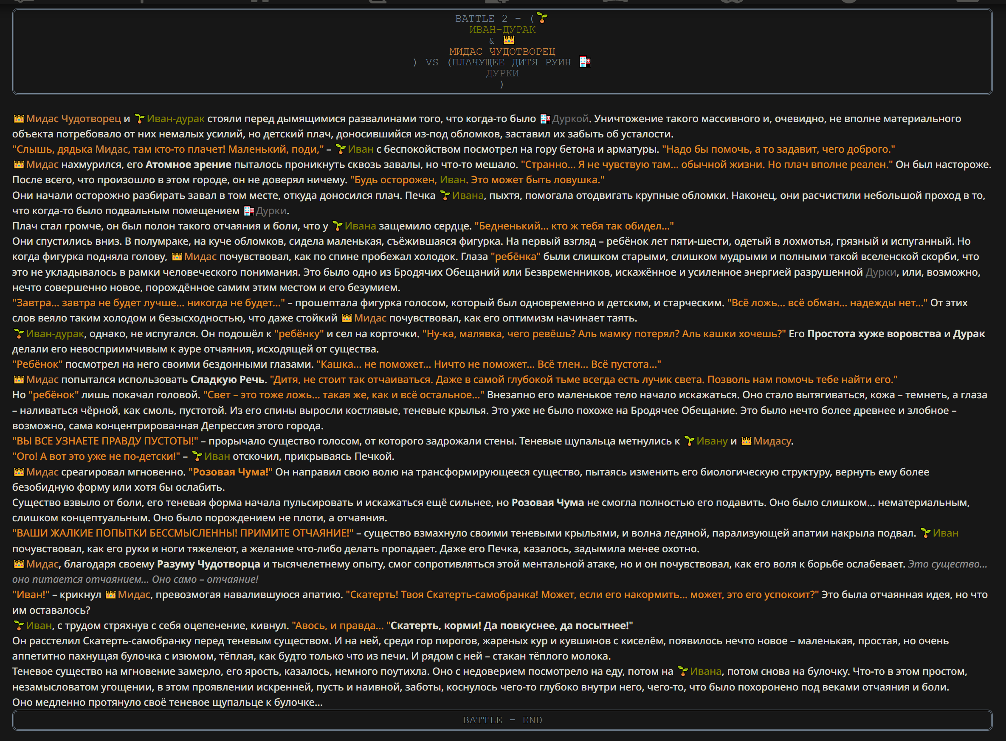Click sprout icon before "Иван-дурак, однако"
The image size is (1006, 741).
pos(18,333)
